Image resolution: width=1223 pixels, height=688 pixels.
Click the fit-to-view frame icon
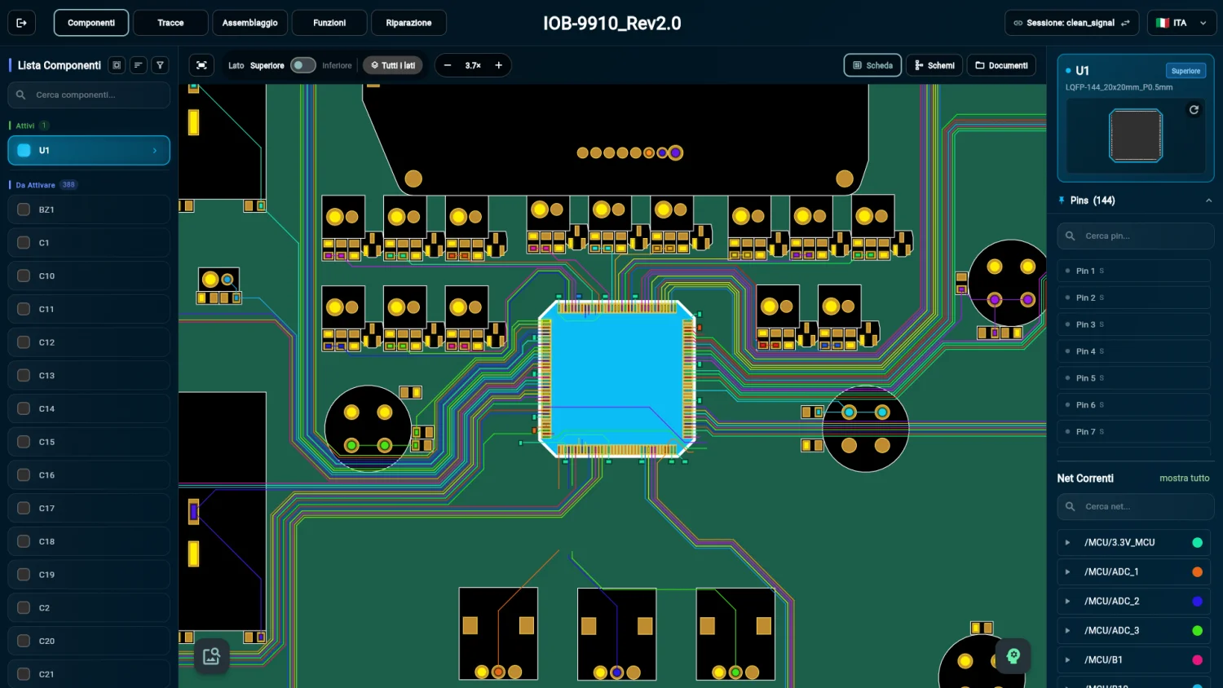click(x=201, y=65)
